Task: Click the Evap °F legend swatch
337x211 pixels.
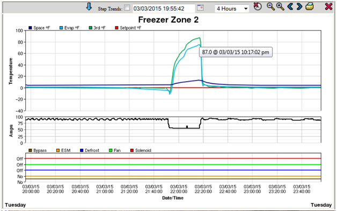Action: 61,28
